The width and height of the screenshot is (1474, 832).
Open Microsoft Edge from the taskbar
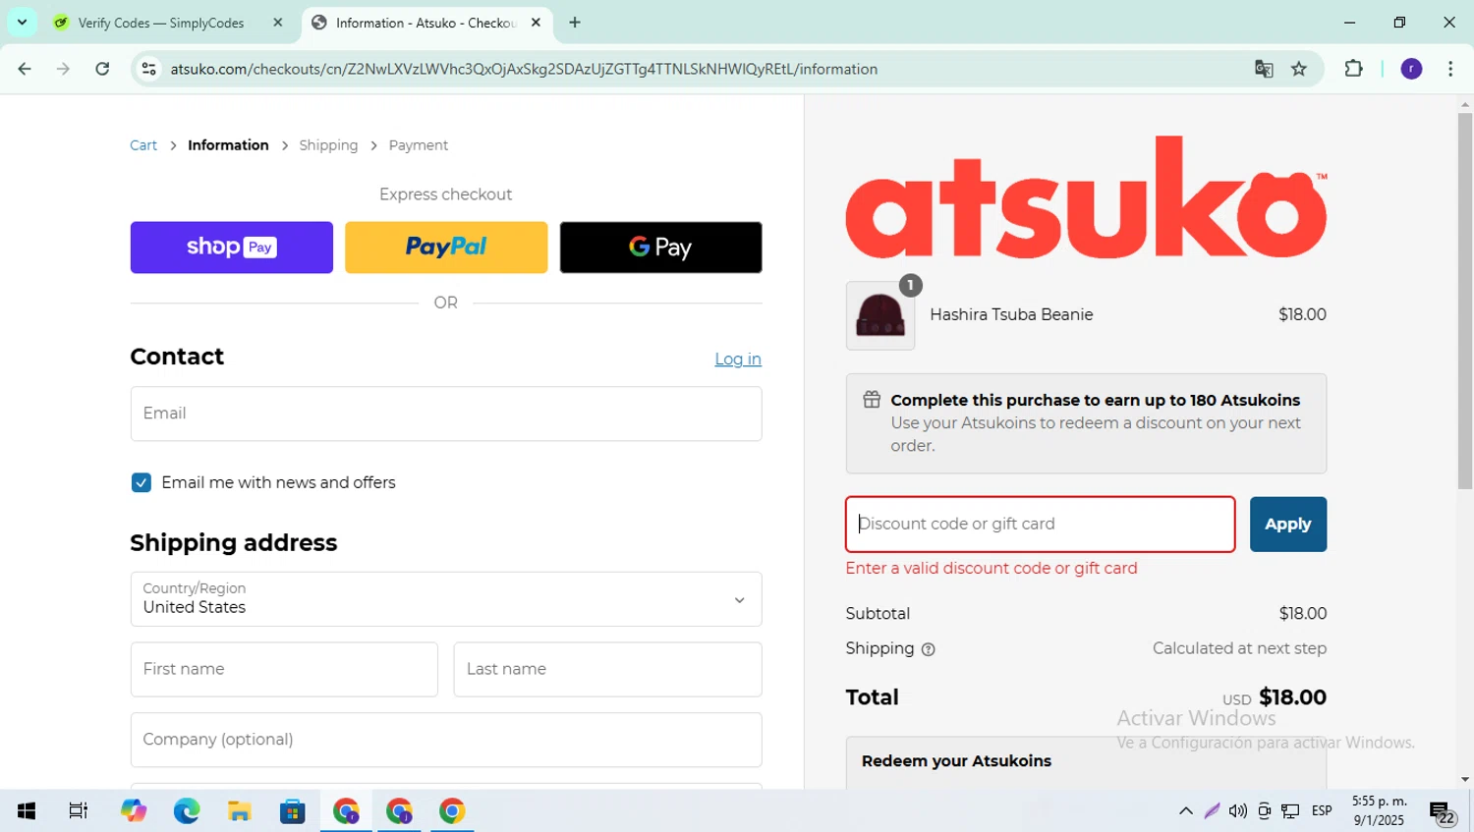[187, 811]
